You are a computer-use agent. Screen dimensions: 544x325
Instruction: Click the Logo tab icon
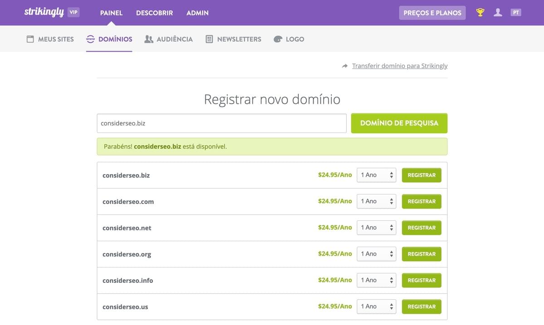click(278, 39)
